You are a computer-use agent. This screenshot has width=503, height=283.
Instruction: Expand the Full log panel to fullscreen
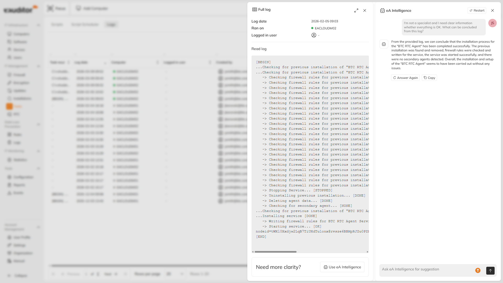pos(356,10)
